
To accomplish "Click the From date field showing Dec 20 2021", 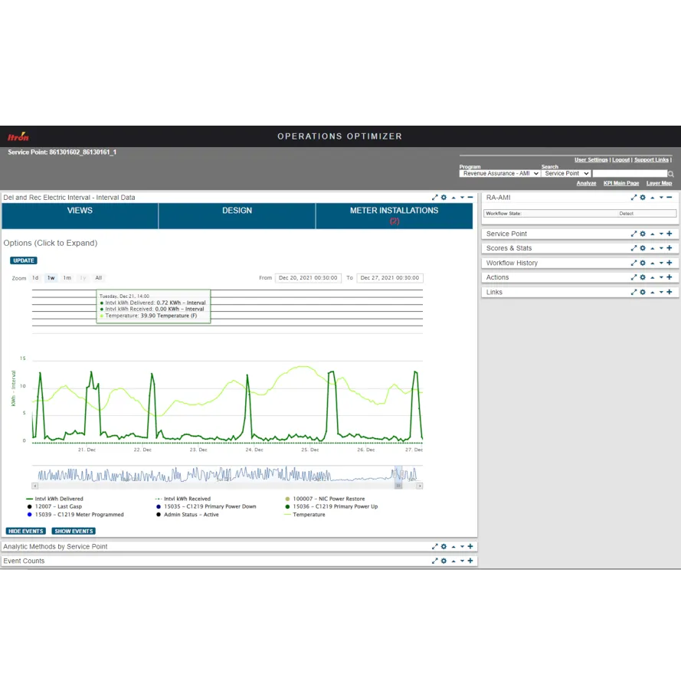I will (309, 278).
